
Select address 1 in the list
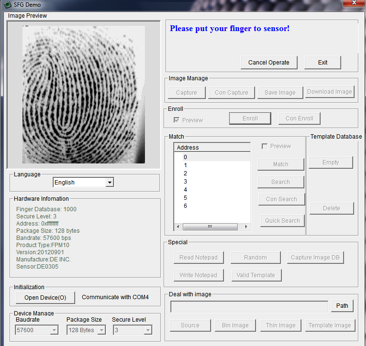pyautogui.click(x=212, y=165)
